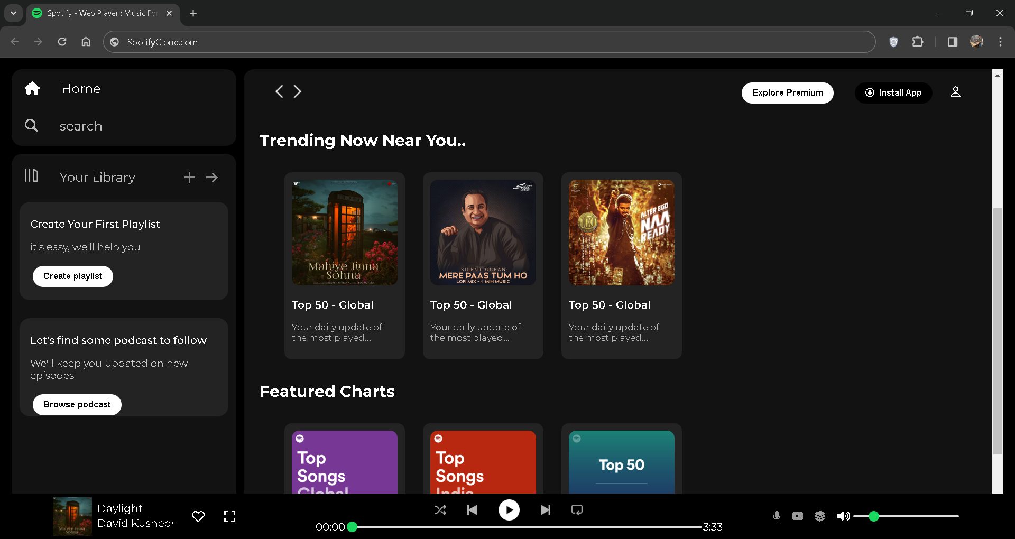Click the scrollbar up arrow
Viewport: 1015px width, 539px height.
[998, 75]
